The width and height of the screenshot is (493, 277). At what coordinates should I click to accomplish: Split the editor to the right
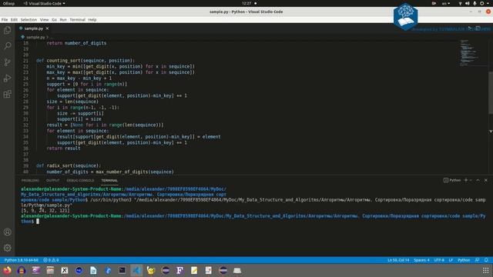click(x=478, y=28)
